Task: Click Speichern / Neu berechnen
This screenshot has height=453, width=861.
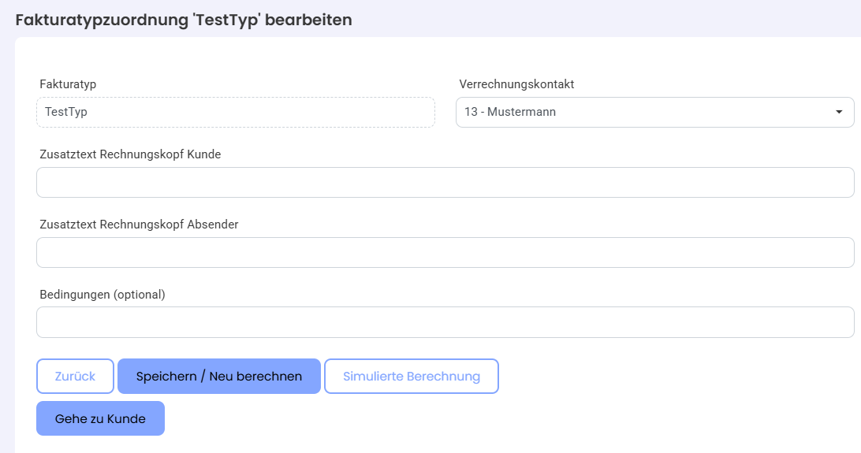Action: 219,377
